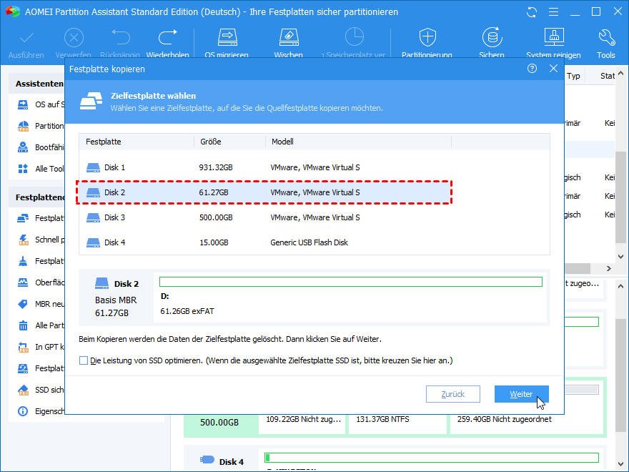Click the Bootfähig media sidebar icon
Viewport: 629px width, 472px height.
click(23, 147)
